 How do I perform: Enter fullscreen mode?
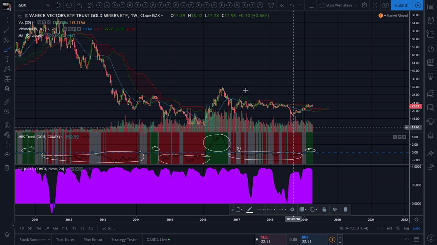pyautogui.click(x=375, y=5)
